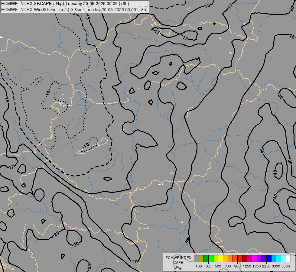The width and height of the screenshot is (296, 272).
Task: Click the 3000 legend value
Action: [276, 266]
